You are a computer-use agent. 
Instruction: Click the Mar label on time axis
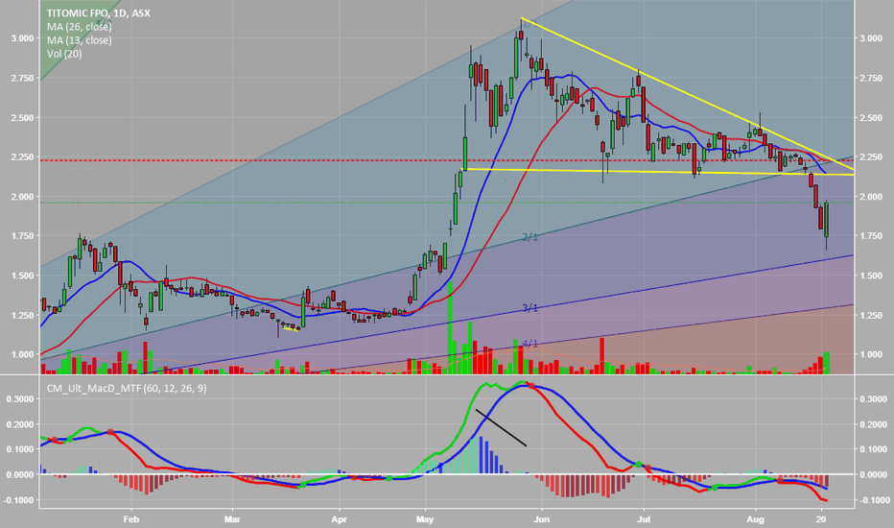(x=232, y=518)
